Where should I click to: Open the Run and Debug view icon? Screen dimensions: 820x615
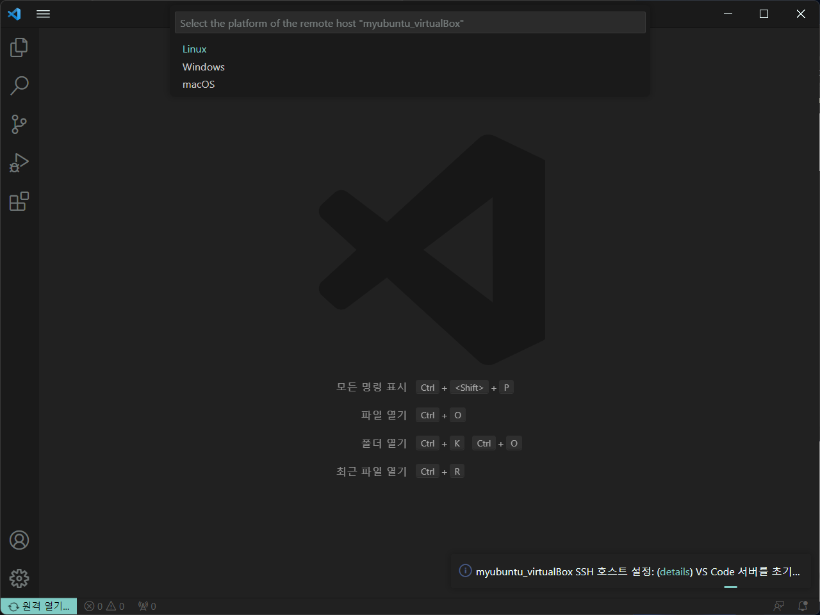pos(19,163)
